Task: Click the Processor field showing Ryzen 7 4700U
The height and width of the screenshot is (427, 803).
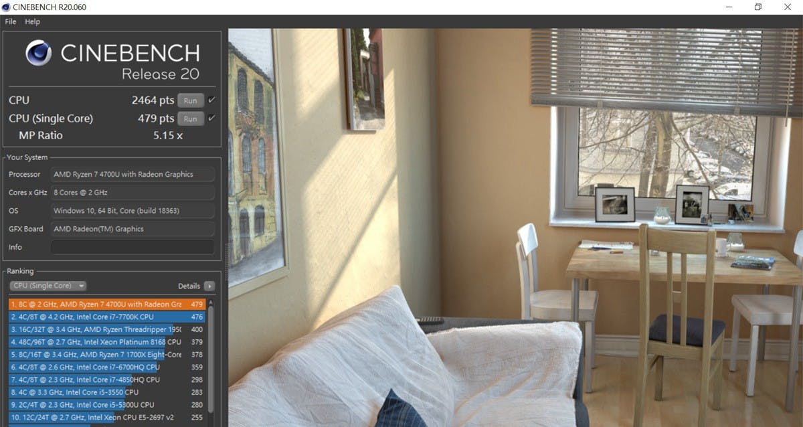Action: [132, 174]
